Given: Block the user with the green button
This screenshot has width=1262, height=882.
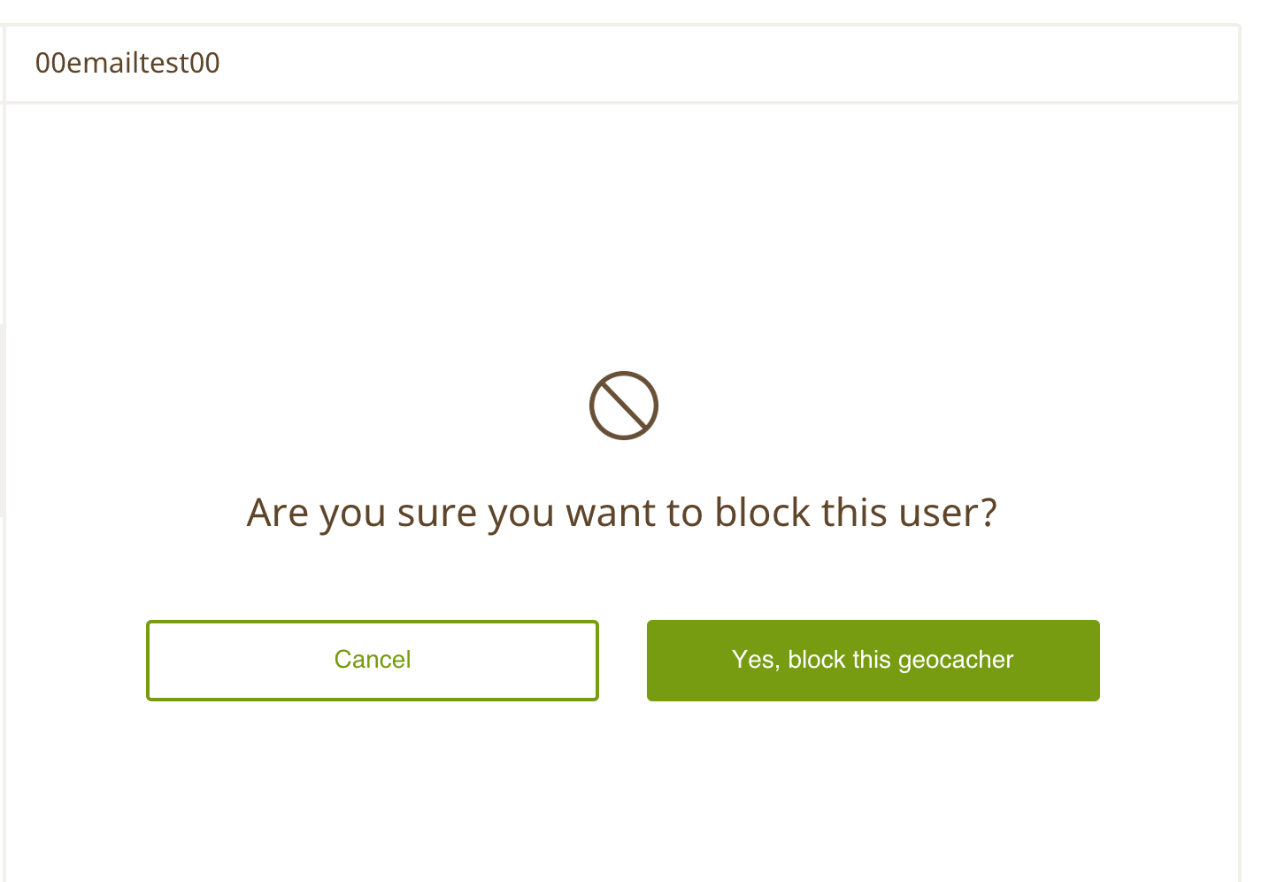Looking at the screenshot, I should (873, 661).
